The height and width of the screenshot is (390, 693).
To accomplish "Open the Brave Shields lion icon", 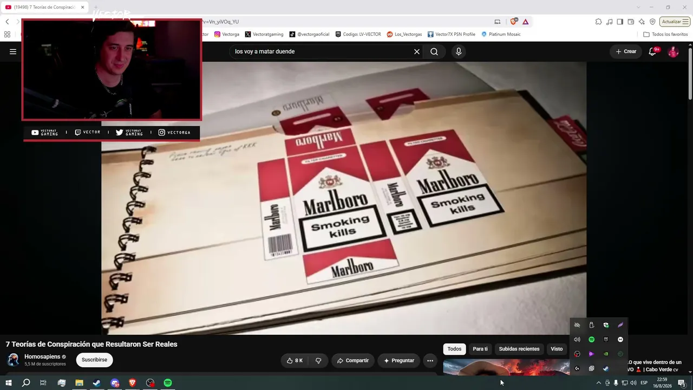I will [513, 22].
